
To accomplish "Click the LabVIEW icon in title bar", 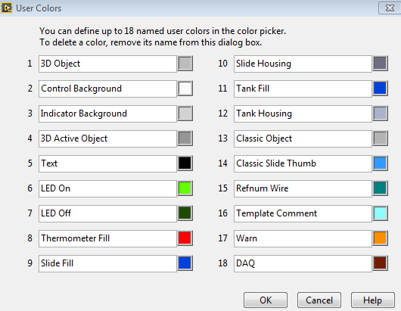I will tap(6, 8).
